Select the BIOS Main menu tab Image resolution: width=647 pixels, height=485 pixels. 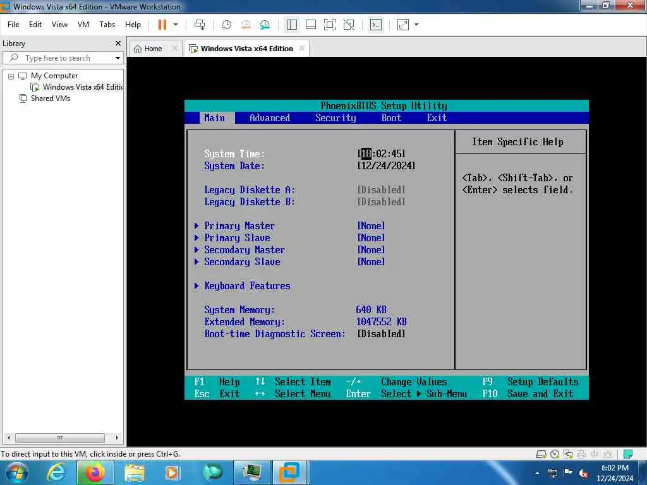pos(215,118)
